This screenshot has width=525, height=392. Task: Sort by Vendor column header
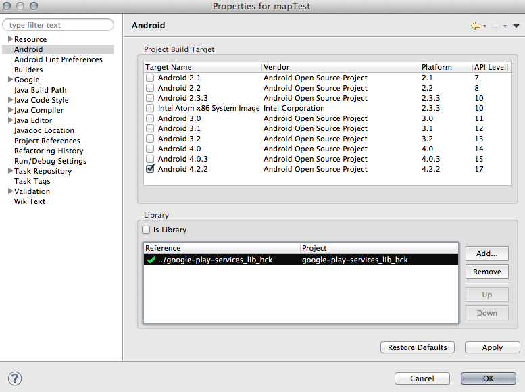point(341,67)
